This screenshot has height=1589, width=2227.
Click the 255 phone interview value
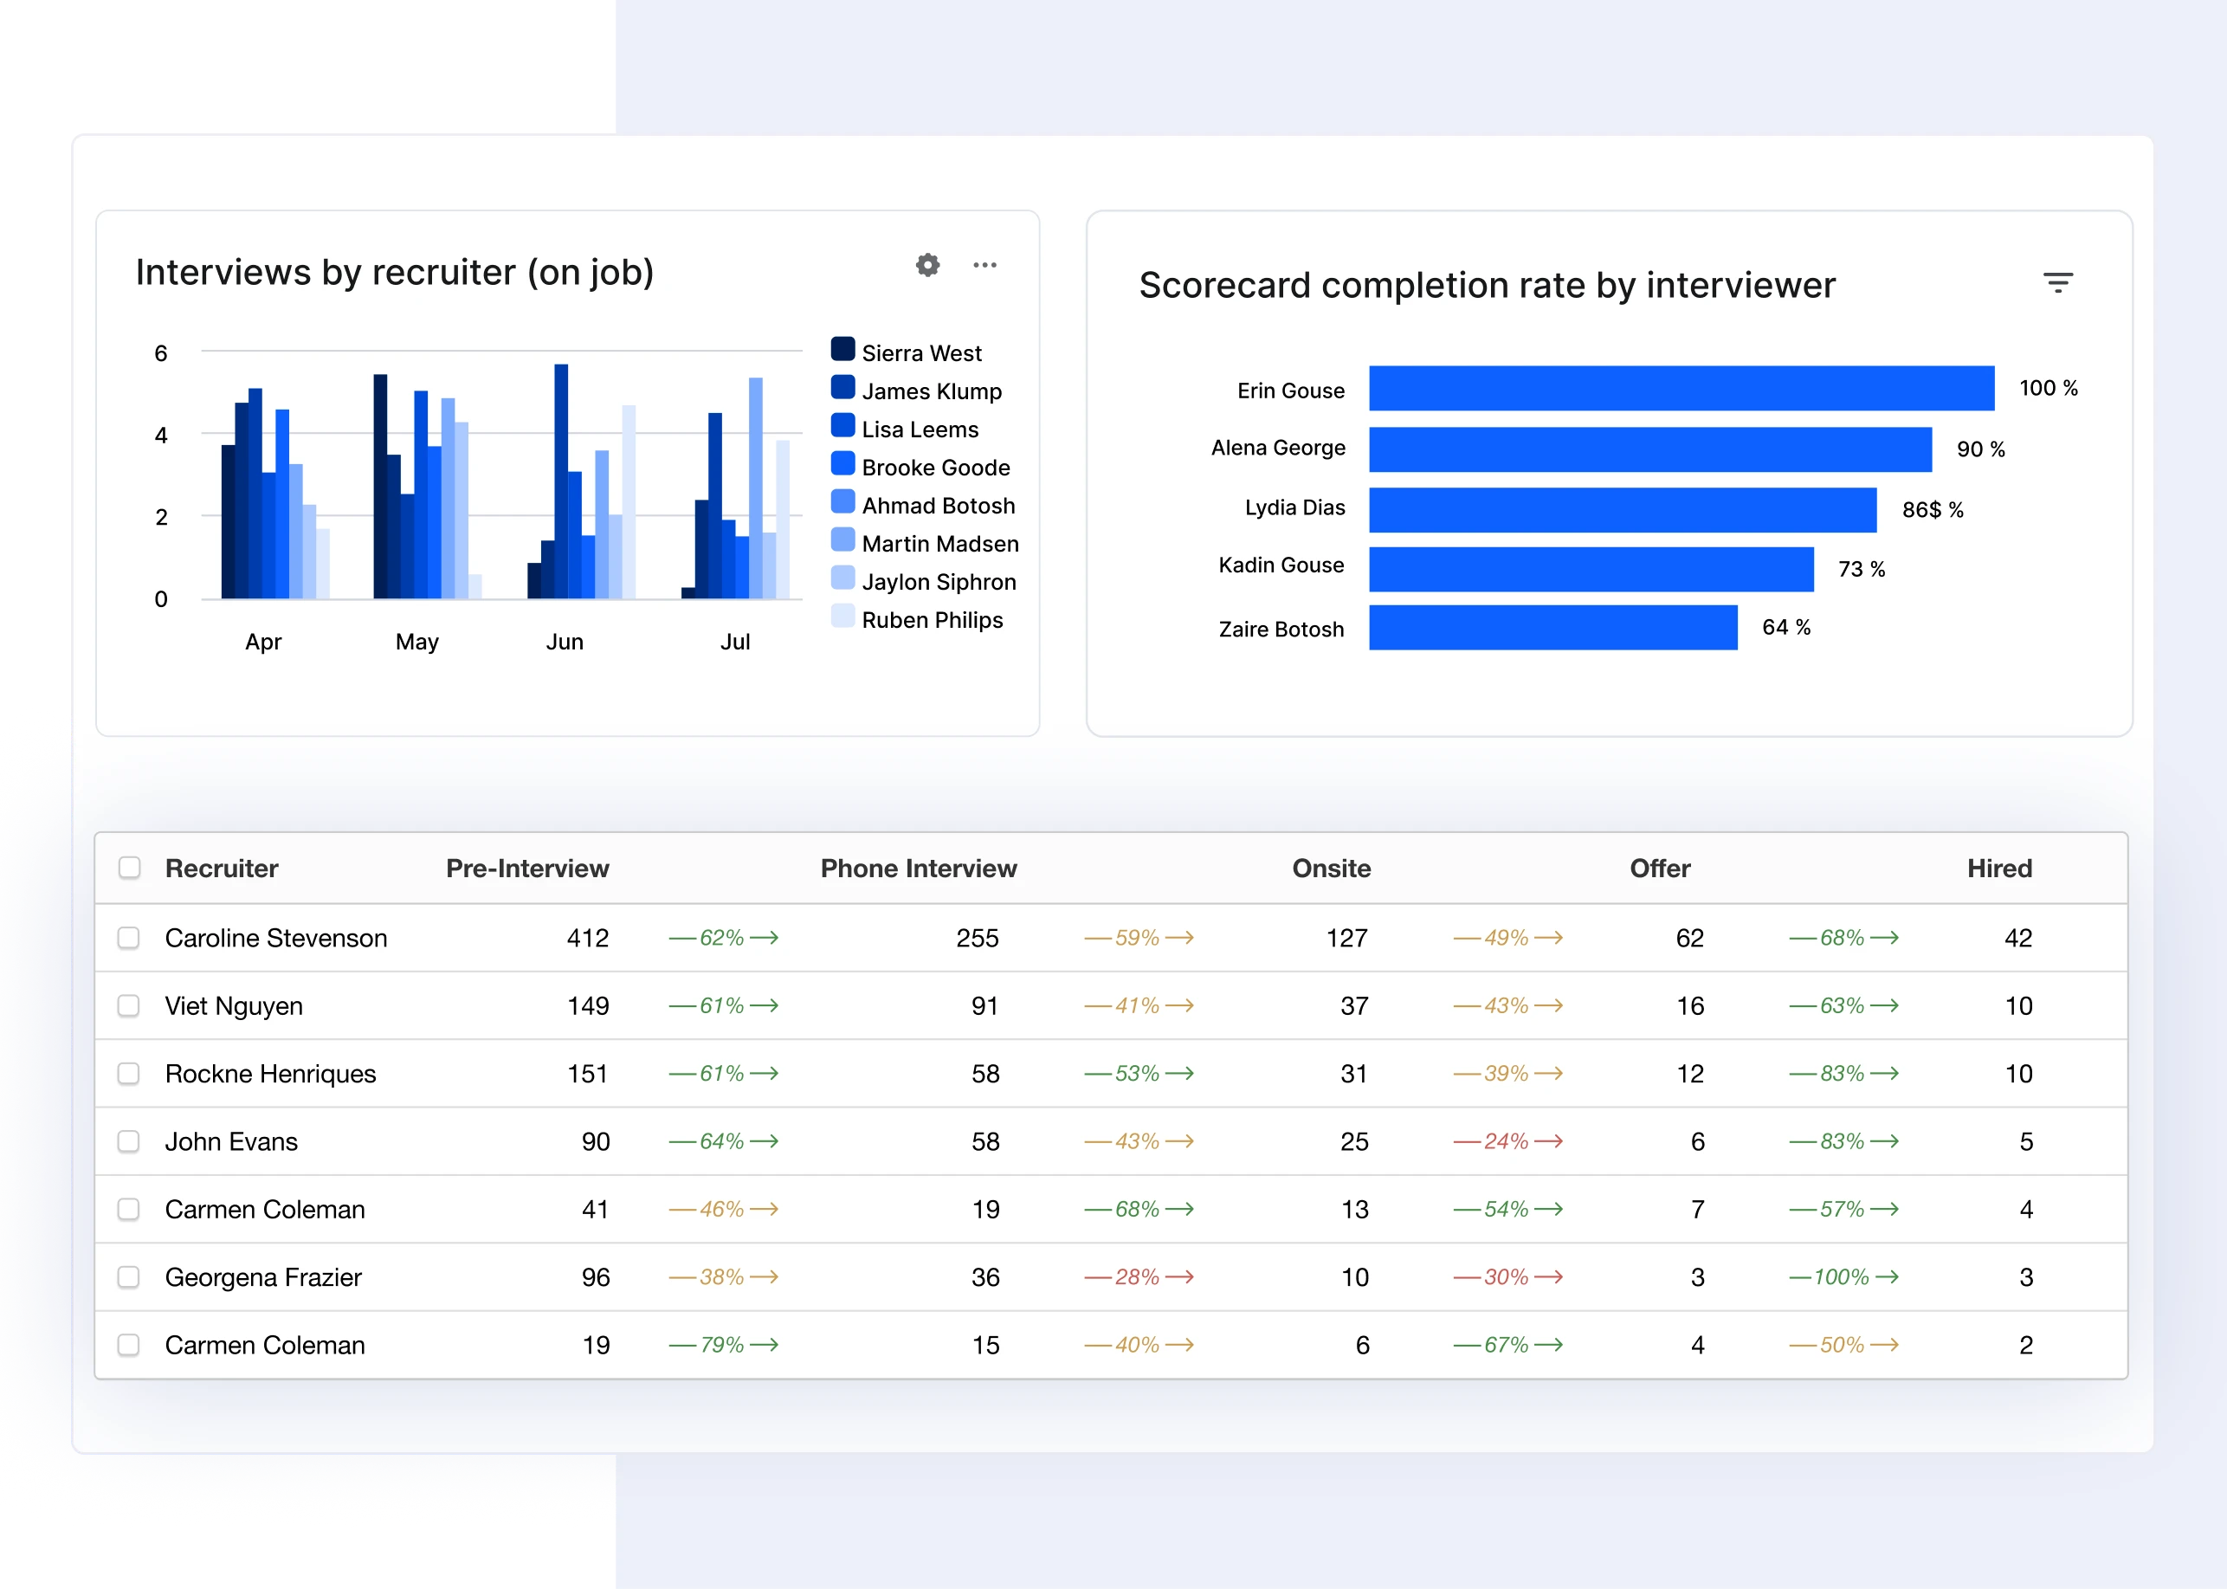point(978,937)
